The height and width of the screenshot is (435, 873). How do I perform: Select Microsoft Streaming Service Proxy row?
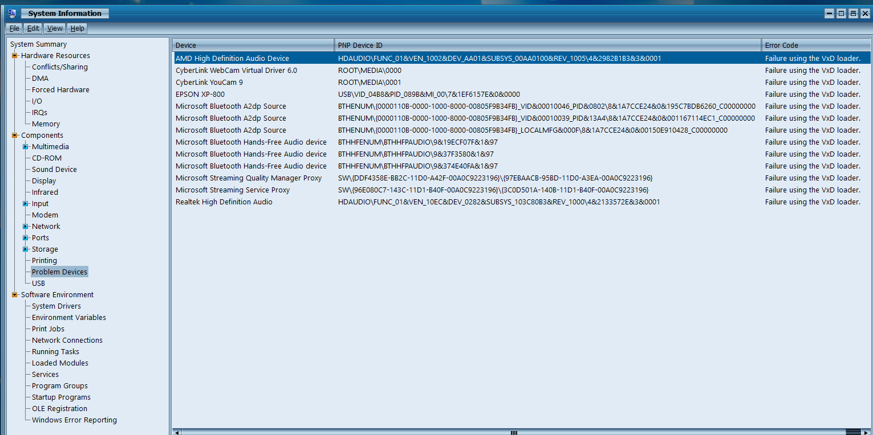[522, 190]
